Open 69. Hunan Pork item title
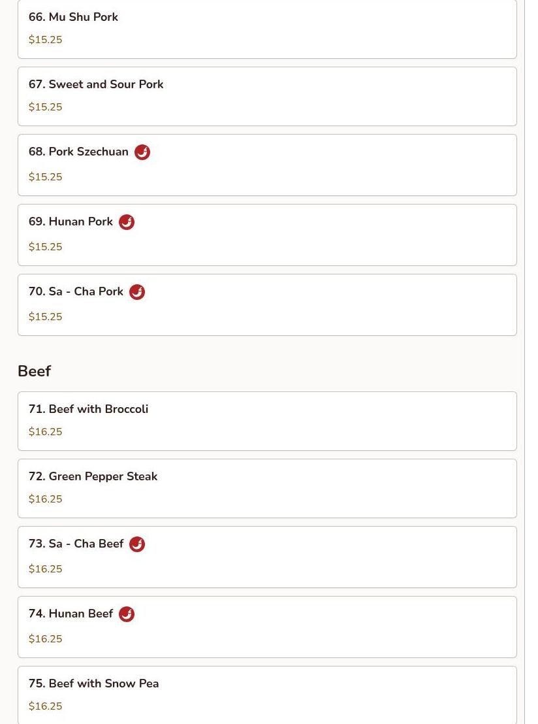Viewport: 538px width, 724px height. 71,222
